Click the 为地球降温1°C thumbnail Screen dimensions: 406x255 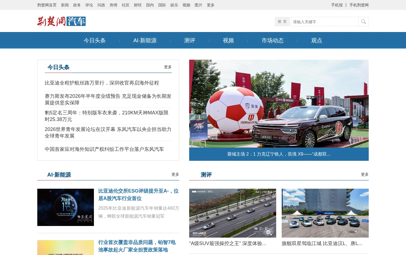(65, 207)
